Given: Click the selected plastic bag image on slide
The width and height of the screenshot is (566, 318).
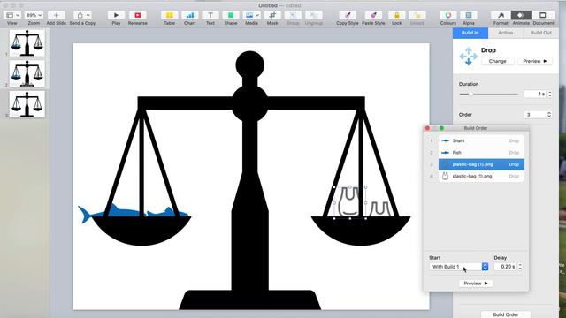Looking at the screenshot, I should pos(349,202).
